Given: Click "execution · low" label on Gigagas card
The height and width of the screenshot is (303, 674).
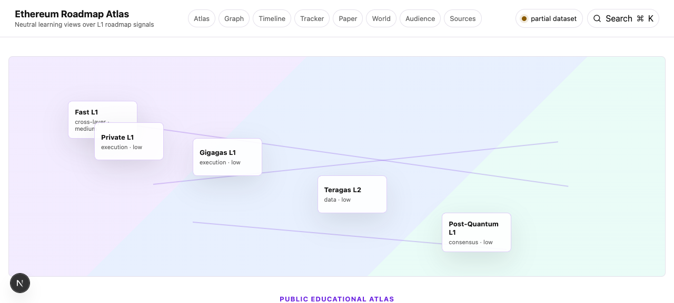Looking at the screenshot, I should coord(220,162).
